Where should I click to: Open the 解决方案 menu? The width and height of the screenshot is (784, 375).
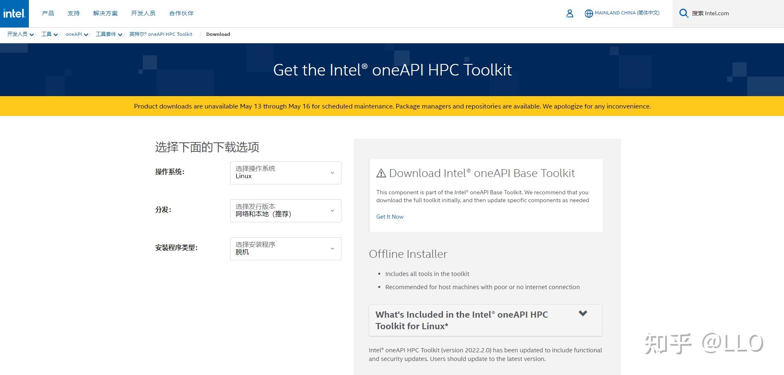(105, 13)
